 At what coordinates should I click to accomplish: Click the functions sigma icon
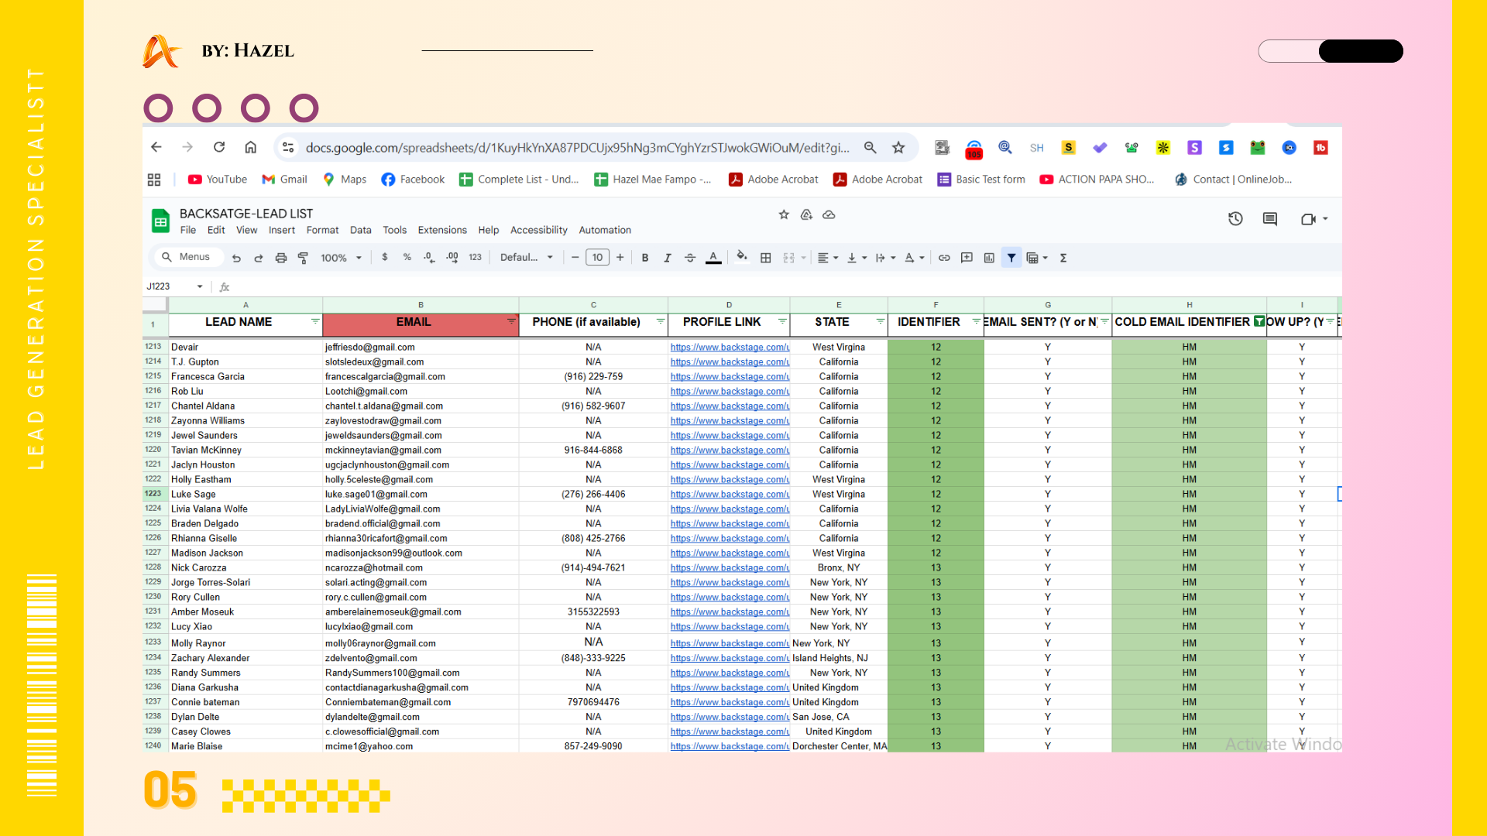[x=1063, y=258]
